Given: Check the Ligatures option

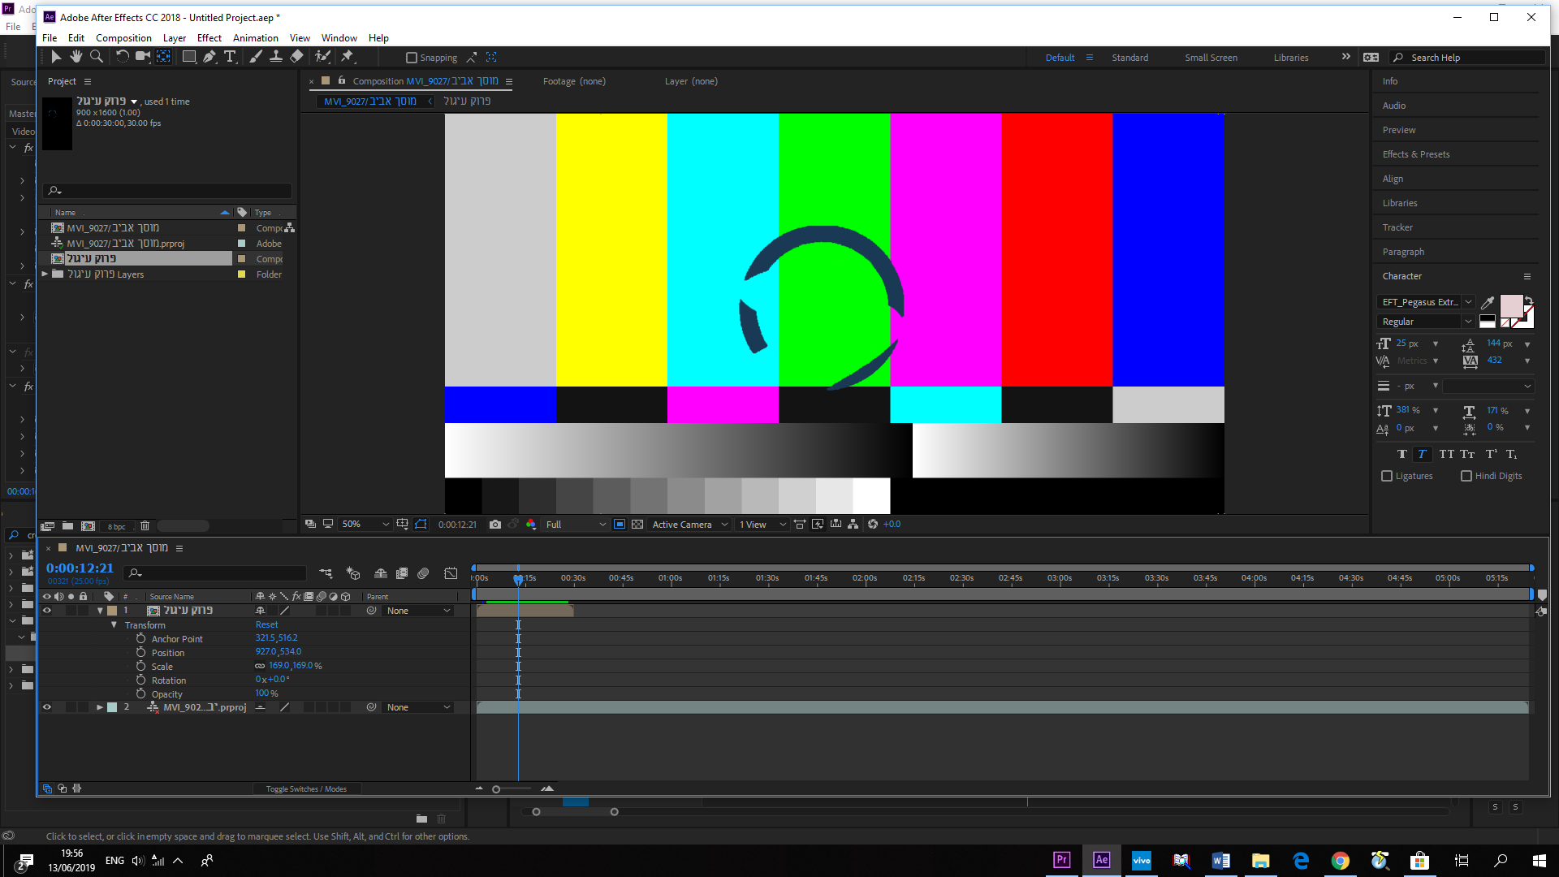Looking at the screenshot, I should pos(1387,477).
